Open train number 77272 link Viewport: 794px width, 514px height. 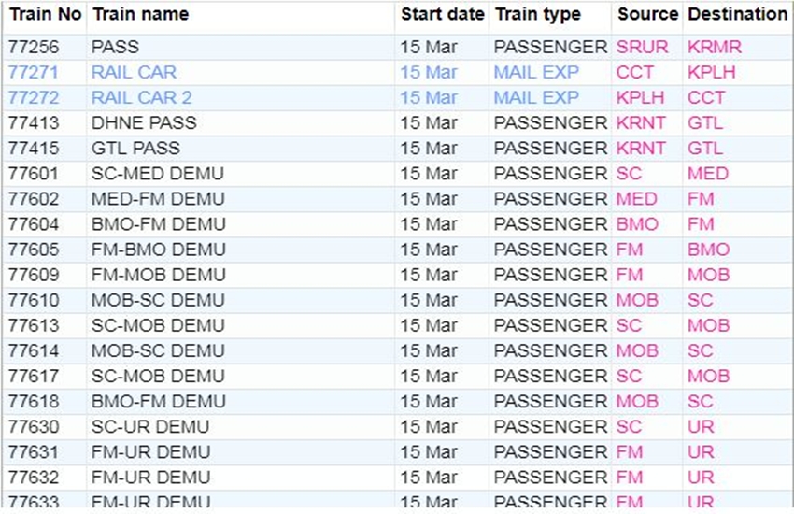tap(33, 98)
